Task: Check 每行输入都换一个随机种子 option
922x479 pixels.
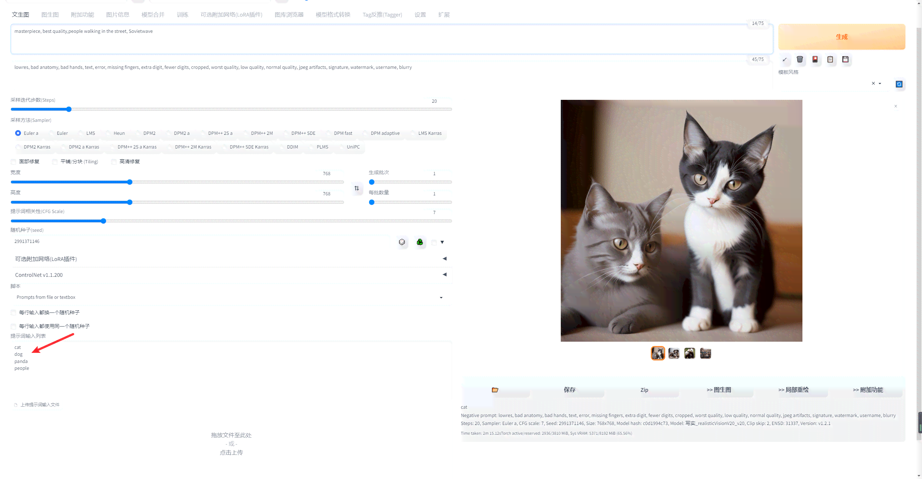Action: pos(13,312)
